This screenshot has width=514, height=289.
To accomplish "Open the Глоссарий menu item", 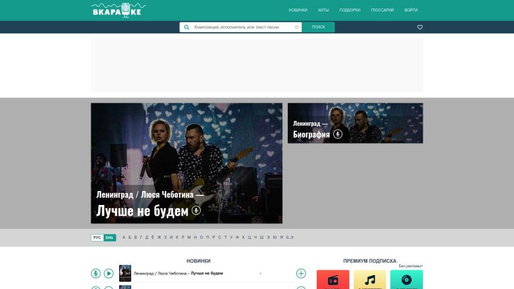I will point(382,10).
